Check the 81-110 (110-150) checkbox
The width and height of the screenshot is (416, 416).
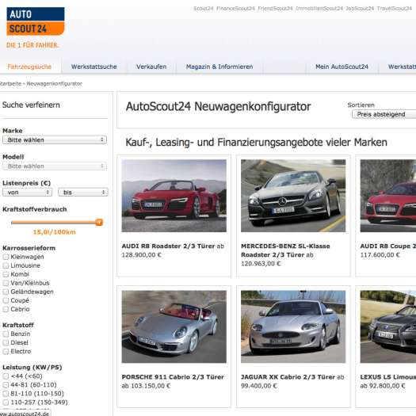click(x=6, y=394)
